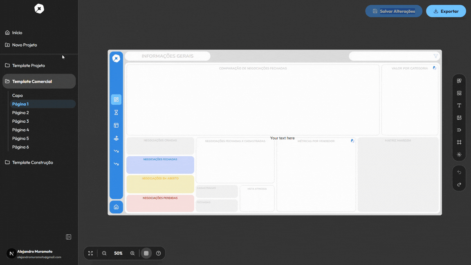Select the dashboard widgets icon in the blue sidebar
This screenshot has height=265, width=471.
116,99
